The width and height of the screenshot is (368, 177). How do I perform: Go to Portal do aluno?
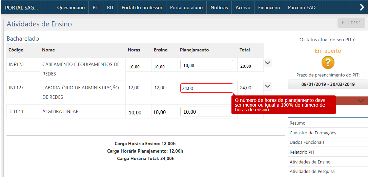coord(186,7)
